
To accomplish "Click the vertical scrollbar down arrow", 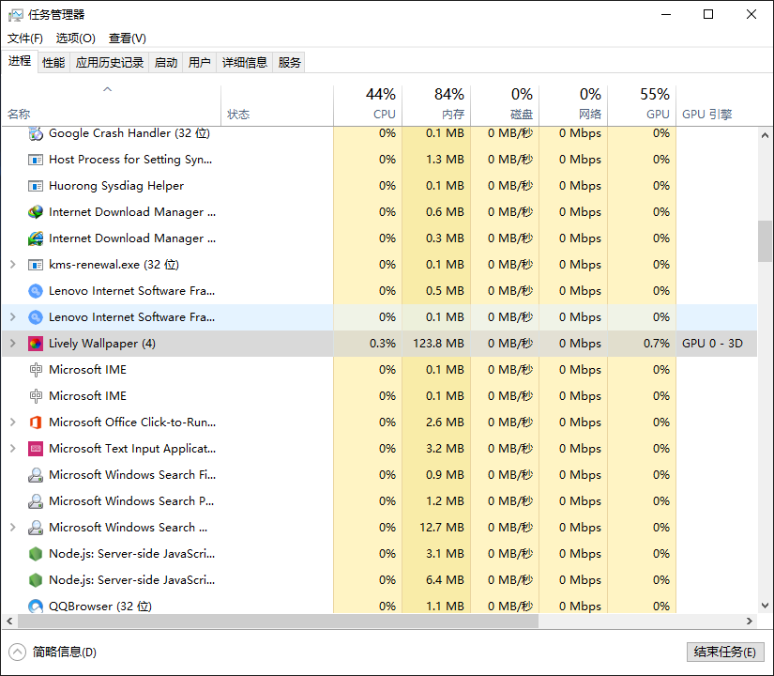I will coord(766,606).
